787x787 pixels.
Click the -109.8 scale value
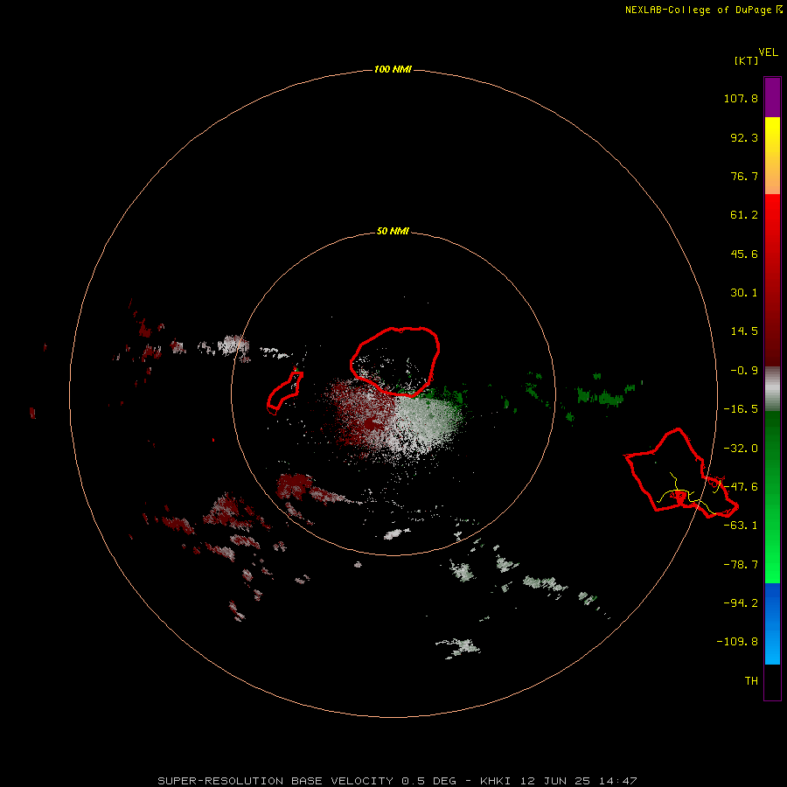tap(737, 642)
